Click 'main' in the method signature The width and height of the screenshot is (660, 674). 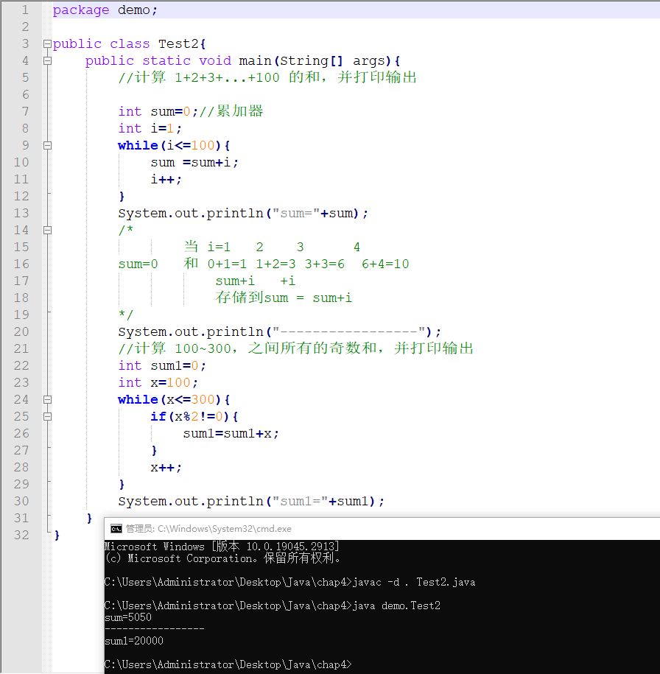[255, 61]
